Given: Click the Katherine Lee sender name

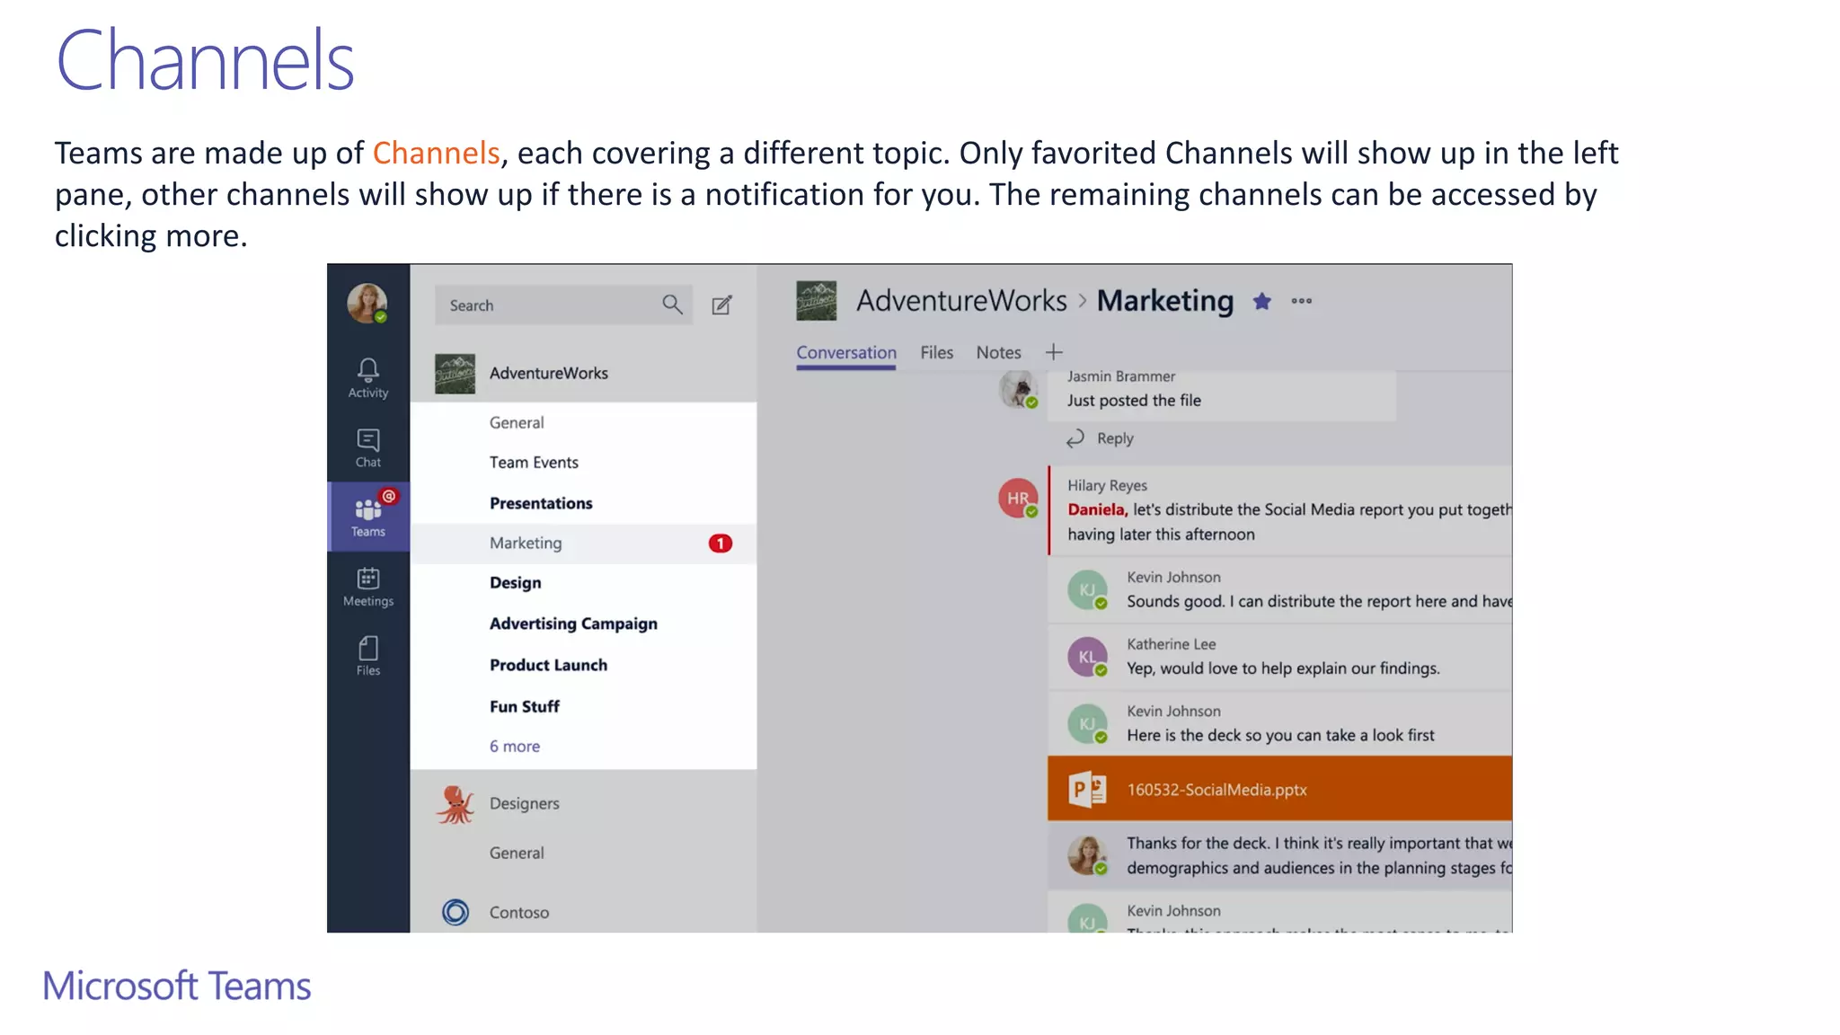Looking at the screenshot, I should 1171,644.
